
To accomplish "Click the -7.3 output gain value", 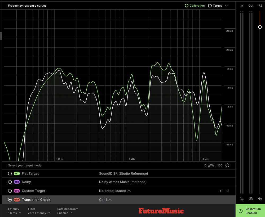I will click(x=260, y=6).
